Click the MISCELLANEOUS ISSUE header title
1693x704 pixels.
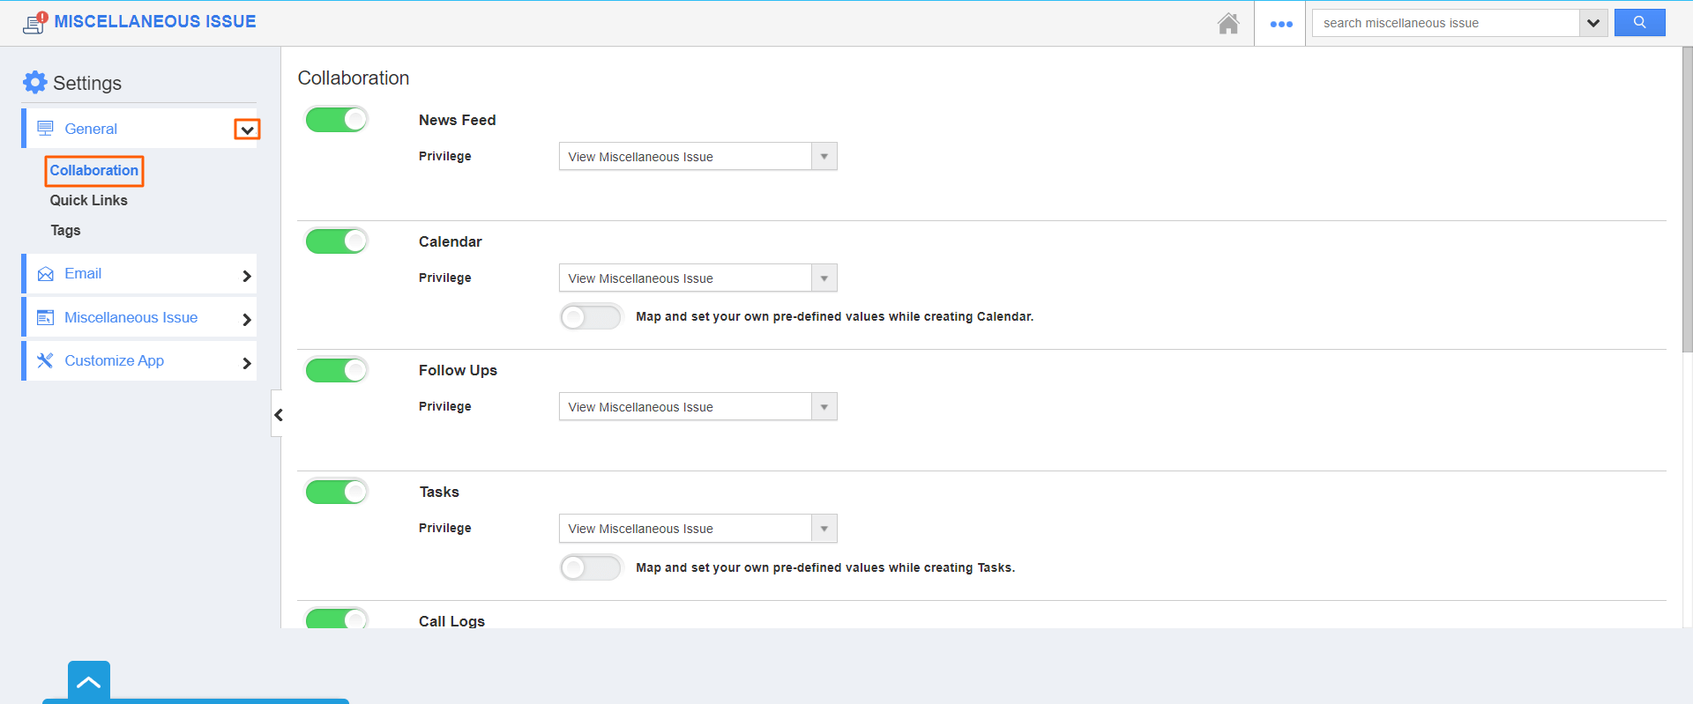coord(155,21)
